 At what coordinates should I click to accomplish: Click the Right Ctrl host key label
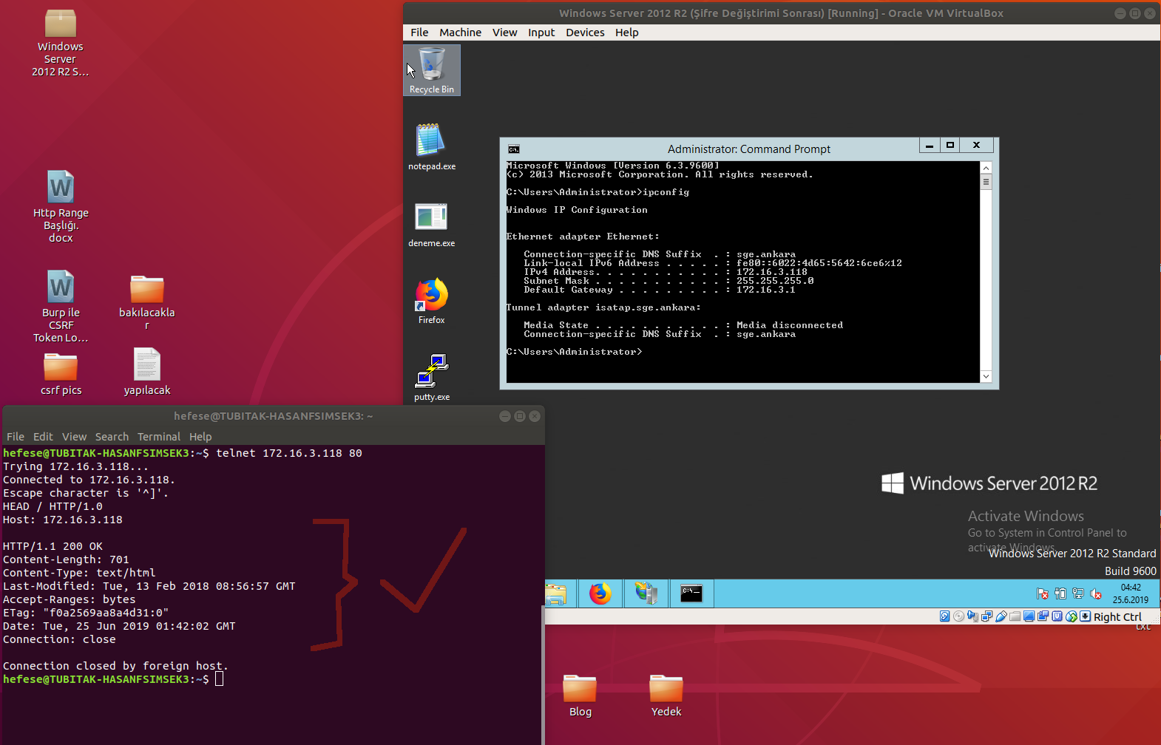(1117, 617)
